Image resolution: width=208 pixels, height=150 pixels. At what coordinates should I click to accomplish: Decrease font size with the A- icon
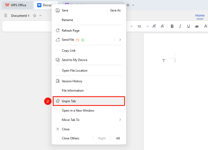pos(162,26)
